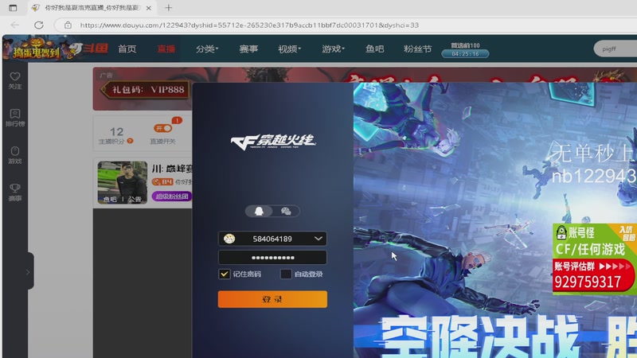
Task: Open a new browser tab
Action: (169, 7)
